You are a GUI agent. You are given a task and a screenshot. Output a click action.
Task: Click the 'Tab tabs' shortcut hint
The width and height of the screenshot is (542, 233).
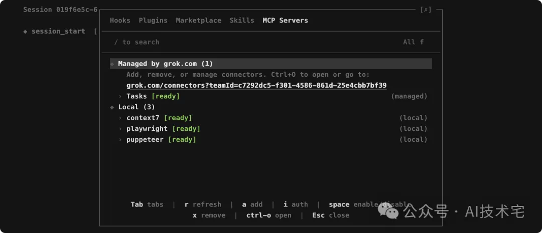pos(147,204)
